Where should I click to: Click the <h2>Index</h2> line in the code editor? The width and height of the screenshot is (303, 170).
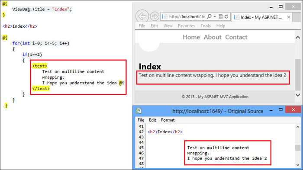point(20,26)
